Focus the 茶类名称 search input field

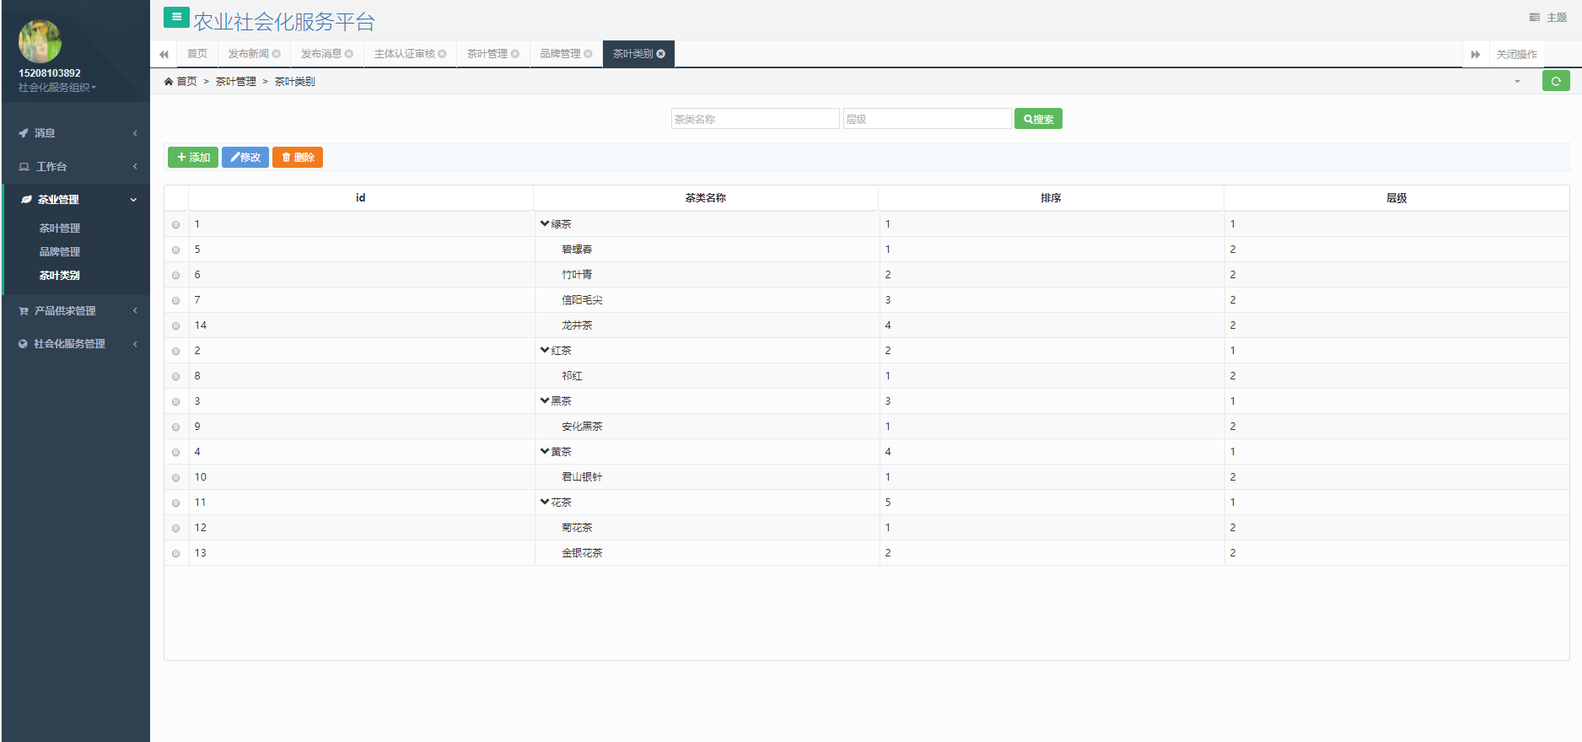pyautogui.click(x=755, y=119)
